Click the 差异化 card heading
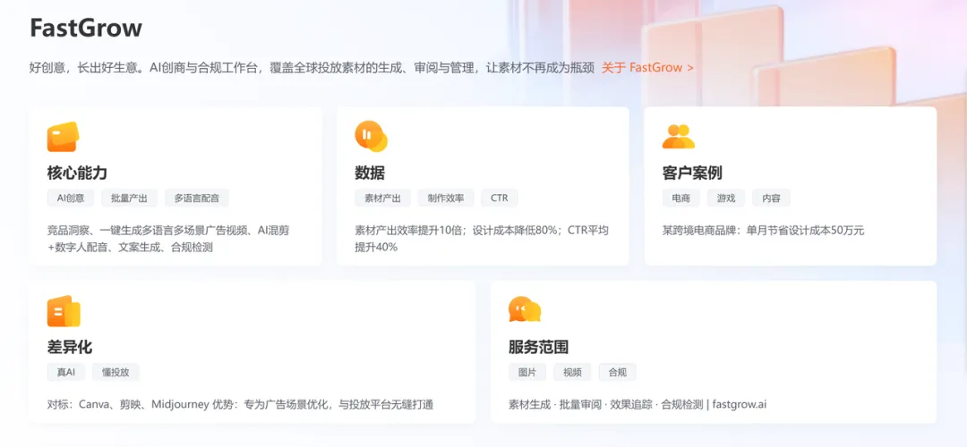 pyautogui.click(x=70, y=347)
